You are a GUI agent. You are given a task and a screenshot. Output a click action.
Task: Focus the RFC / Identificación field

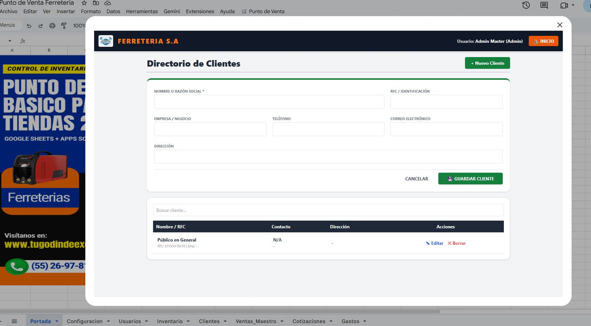[446, 102]
